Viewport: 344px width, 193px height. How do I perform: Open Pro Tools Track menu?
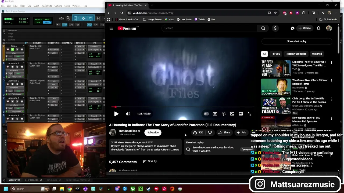pos(23,6)
